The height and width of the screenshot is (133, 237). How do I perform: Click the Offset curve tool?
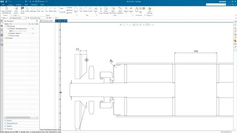point(69,7)
